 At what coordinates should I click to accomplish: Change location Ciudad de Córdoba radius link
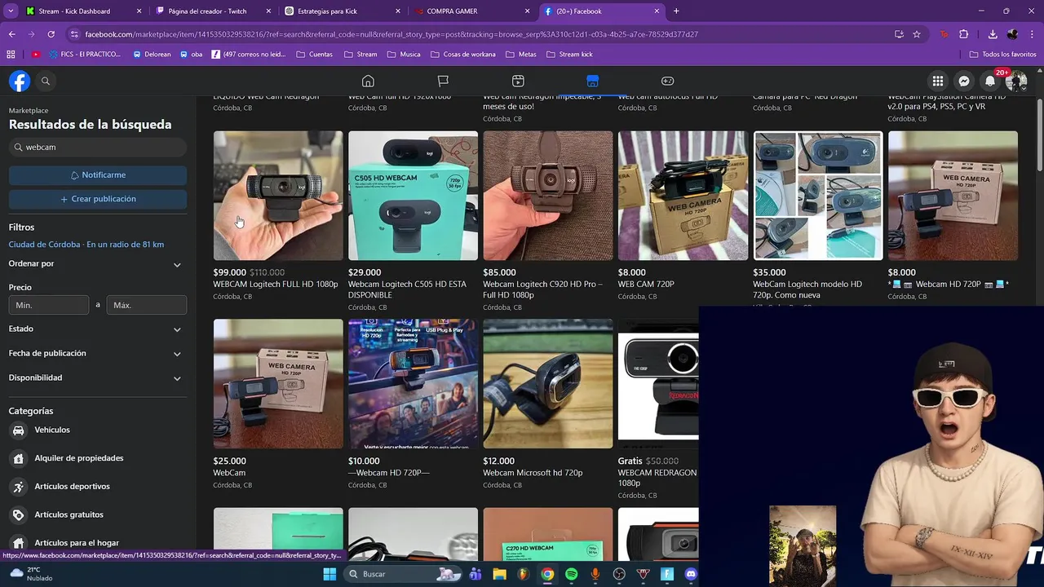pyautogui.click(x=86, y=245)
